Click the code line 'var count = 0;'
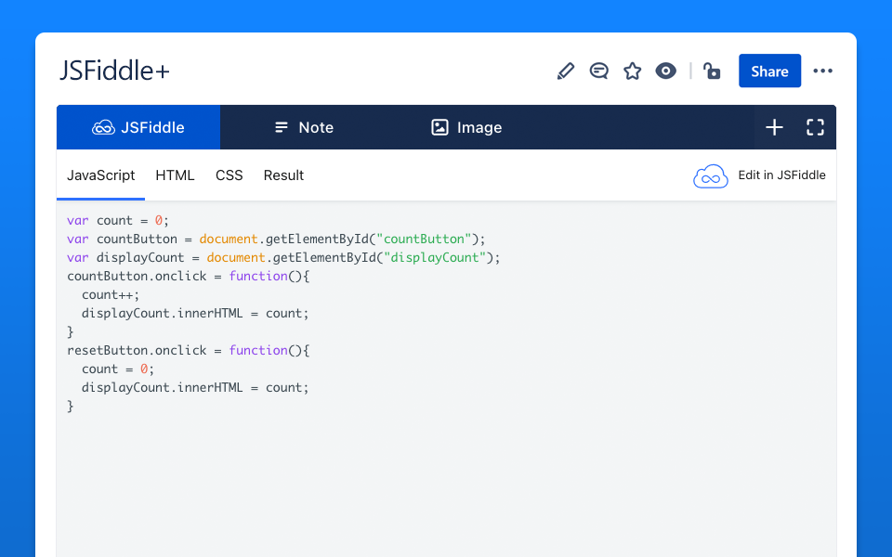The image size is (892, 557). pos(118,221)
